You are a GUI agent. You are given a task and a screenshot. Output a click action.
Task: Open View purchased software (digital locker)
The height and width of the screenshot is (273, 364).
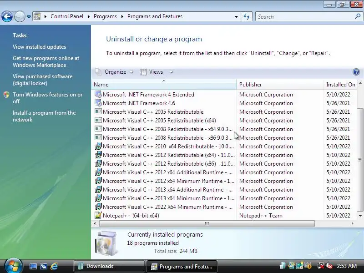tap(42, 80)
